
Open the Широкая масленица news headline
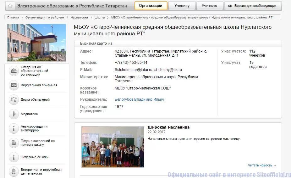168,127
